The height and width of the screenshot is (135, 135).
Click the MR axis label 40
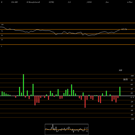(x=132, y=89)
